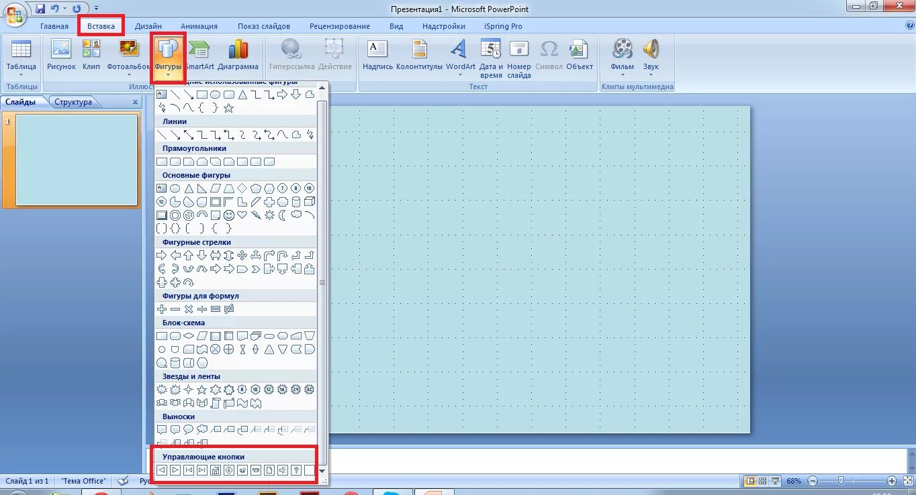Switch to the Home (Главная) tab

point(54,26)
